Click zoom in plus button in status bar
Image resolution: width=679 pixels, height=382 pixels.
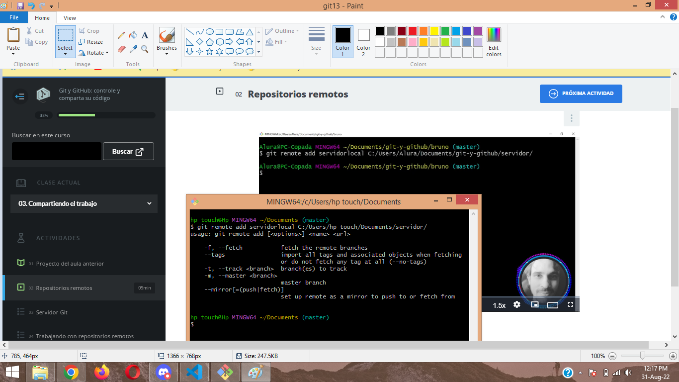click(x=673, y=356)
